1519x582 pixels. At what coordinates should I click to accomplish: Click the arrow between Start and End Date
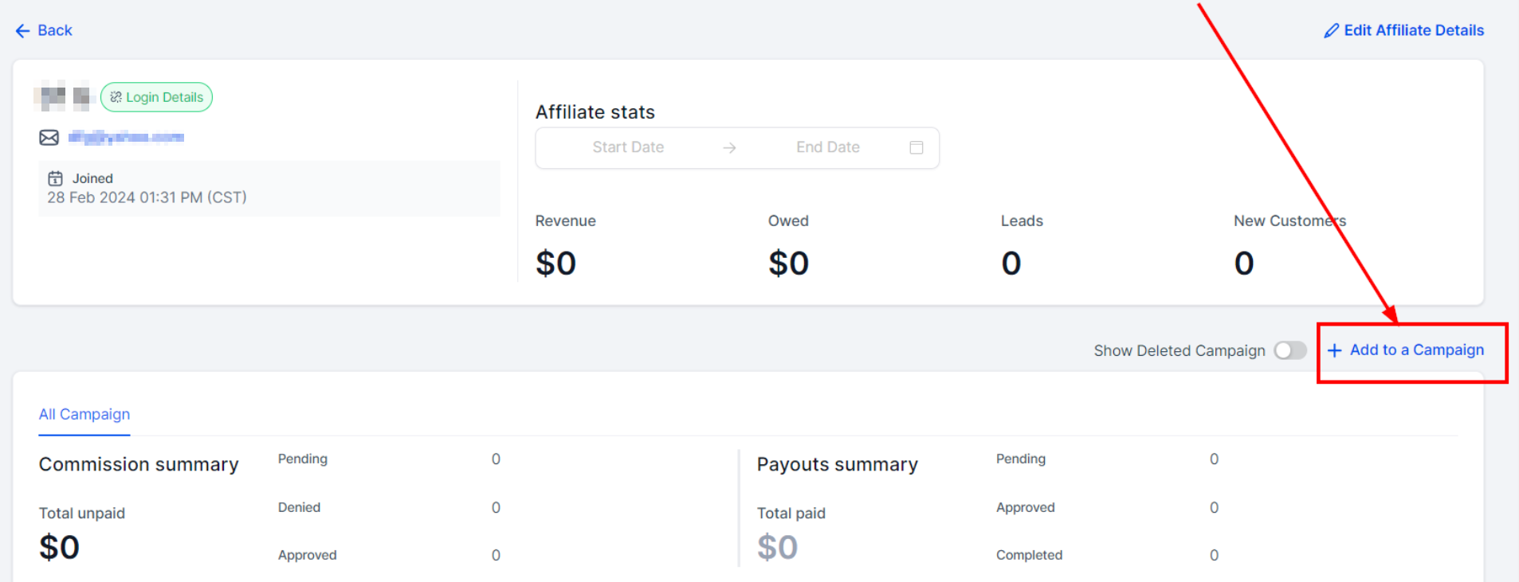click(729, 148)
